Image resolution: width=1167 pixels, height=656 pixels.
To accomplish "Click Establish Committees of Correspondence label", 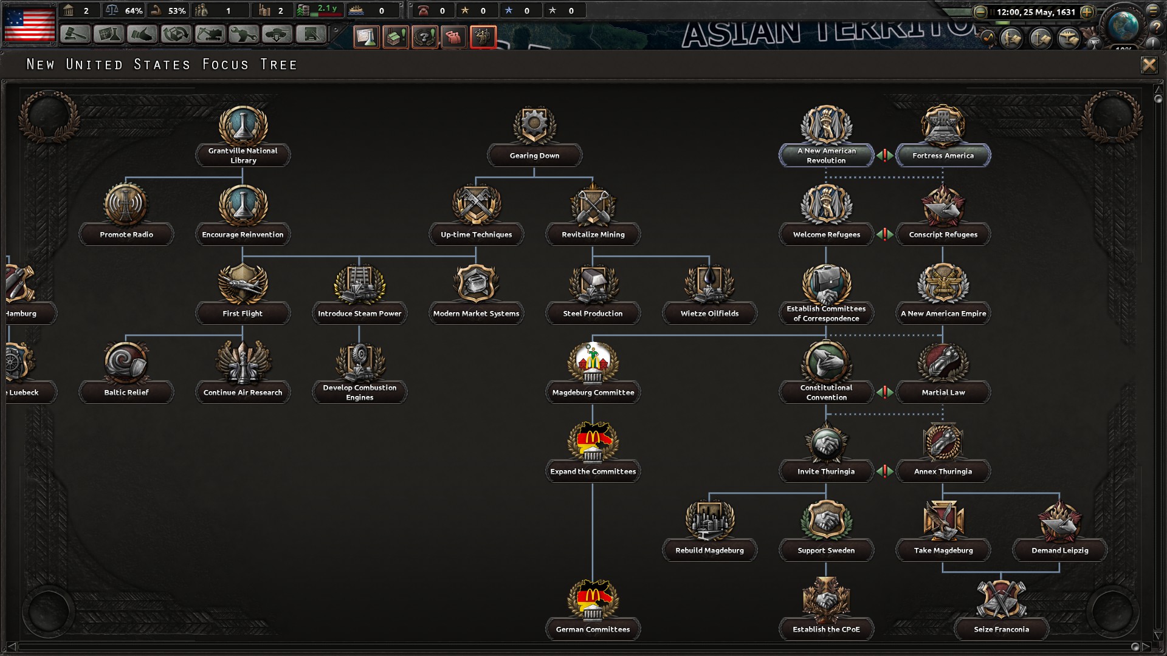I will (826, 313).
